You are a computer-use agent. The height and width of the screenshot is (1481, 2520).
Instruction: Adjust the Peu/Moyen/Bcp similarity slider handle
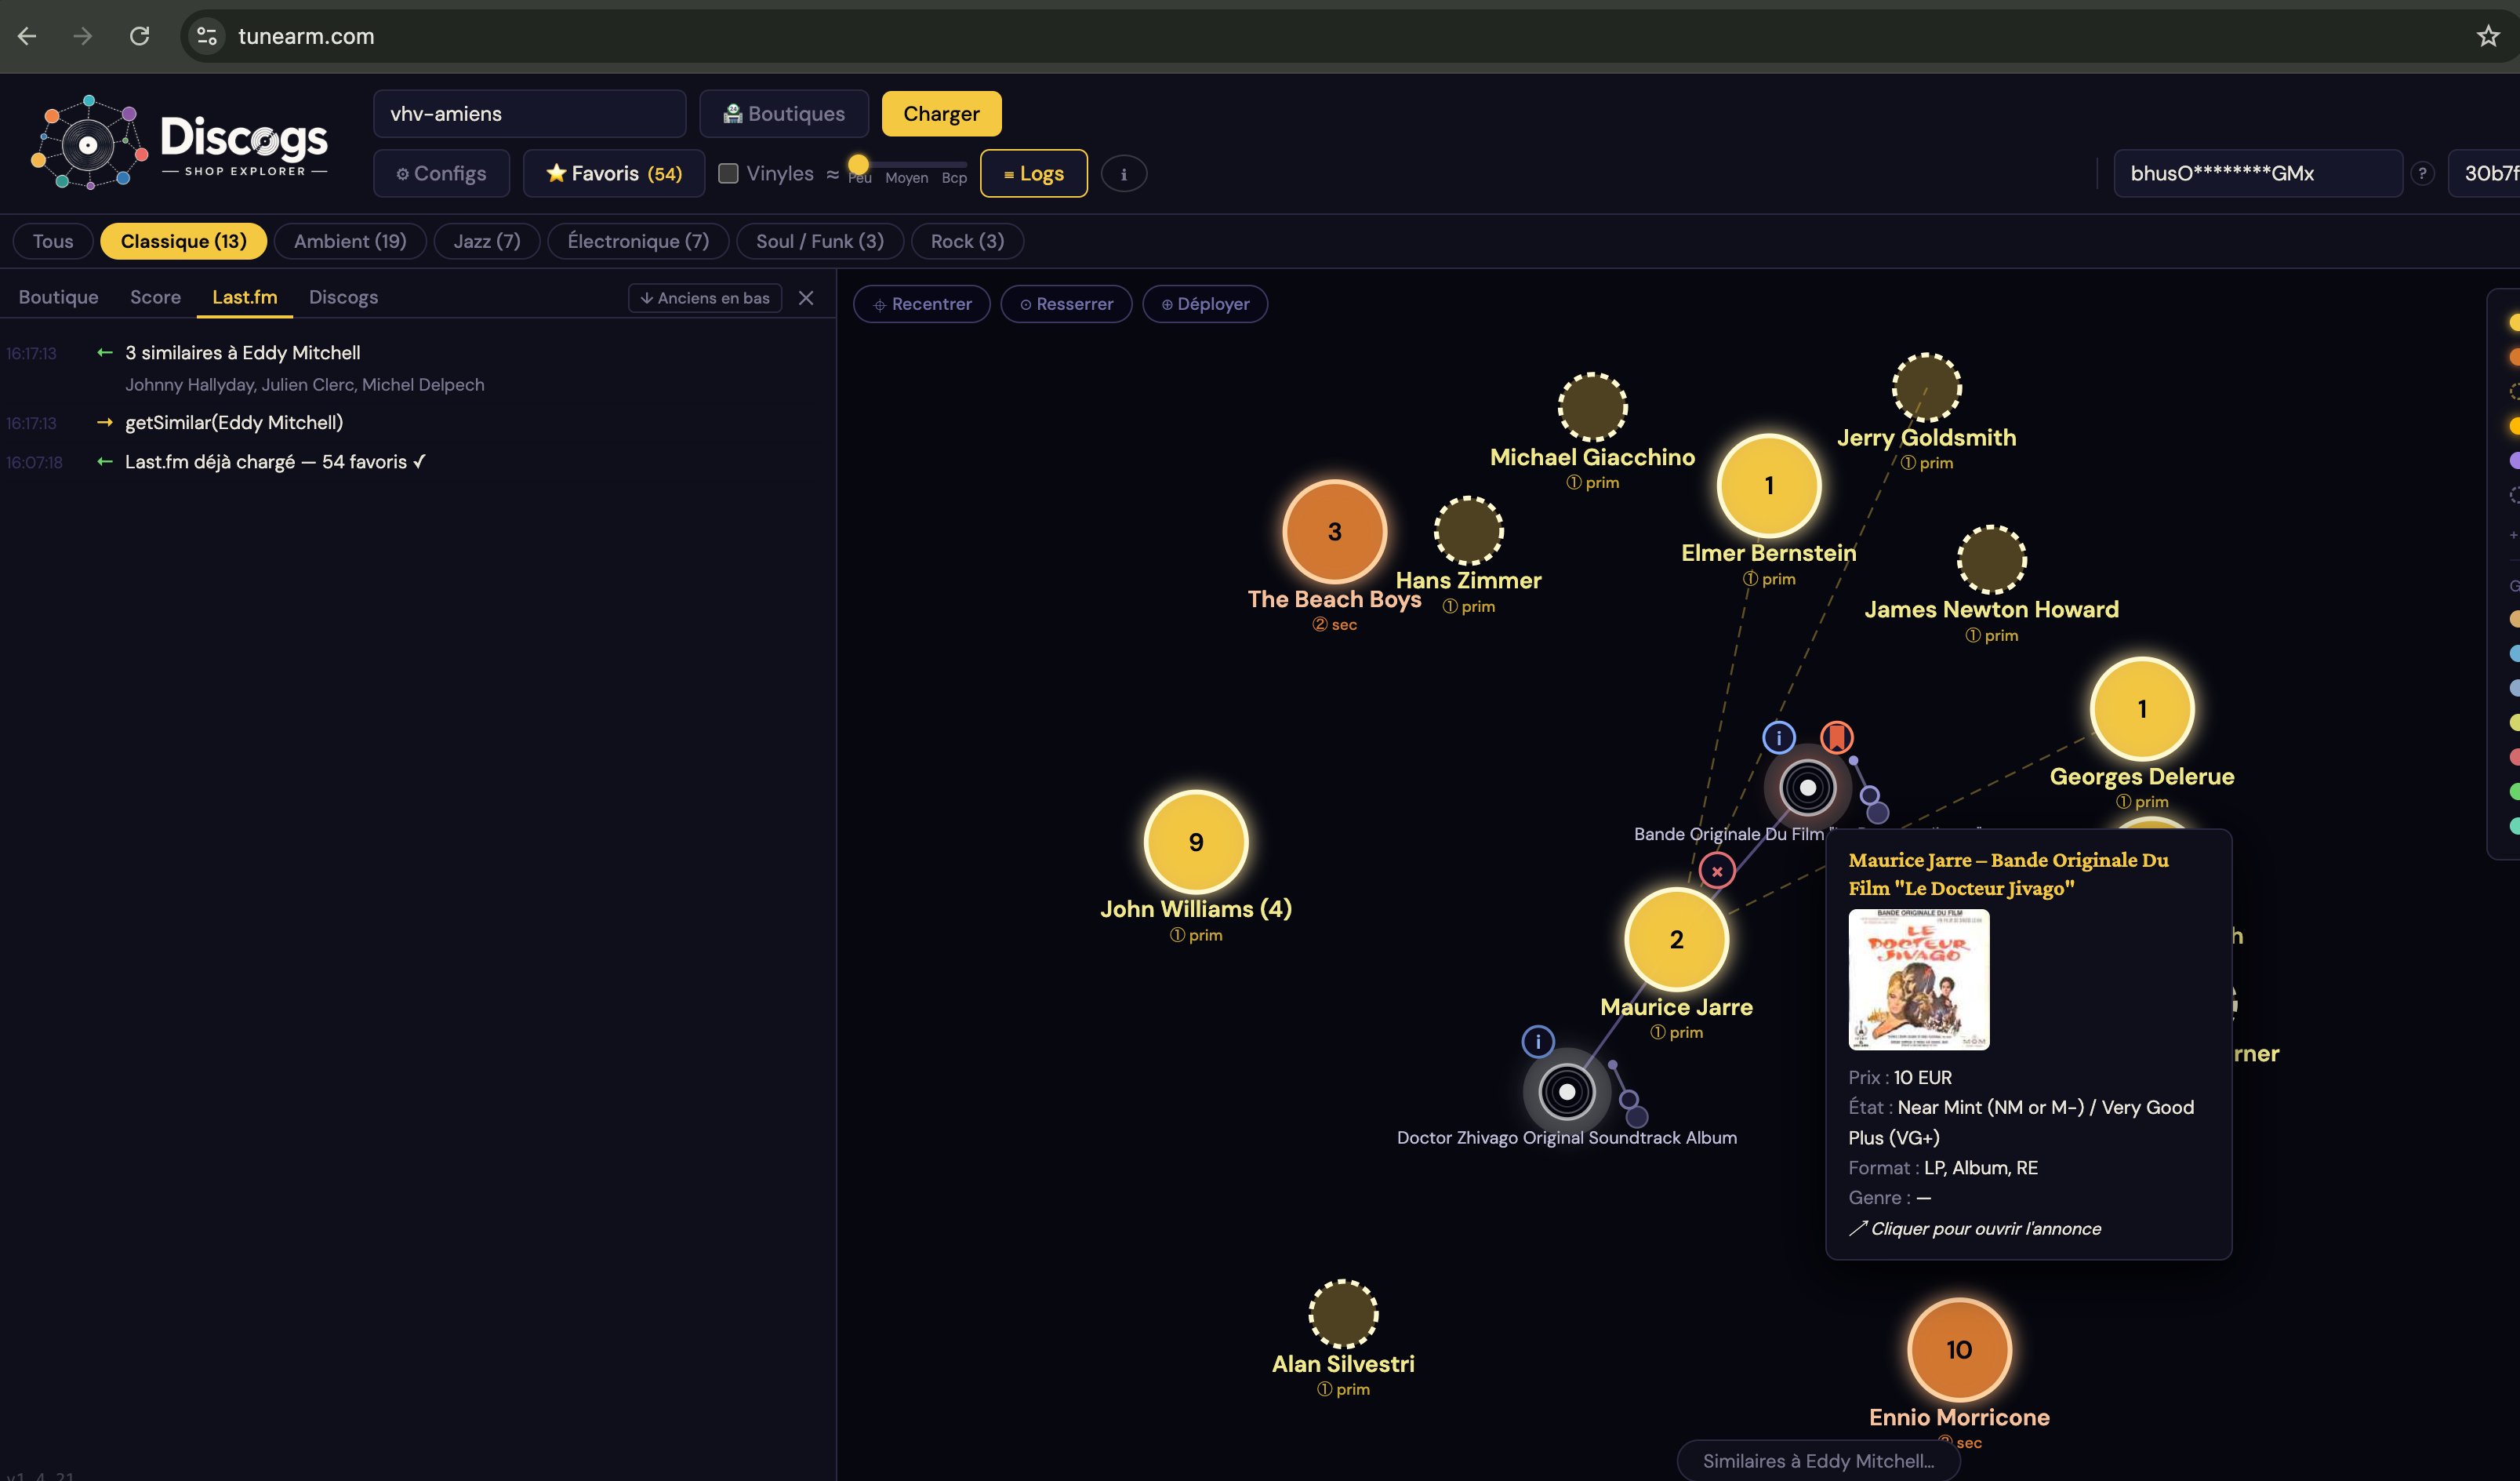click(x=858, y=164)
